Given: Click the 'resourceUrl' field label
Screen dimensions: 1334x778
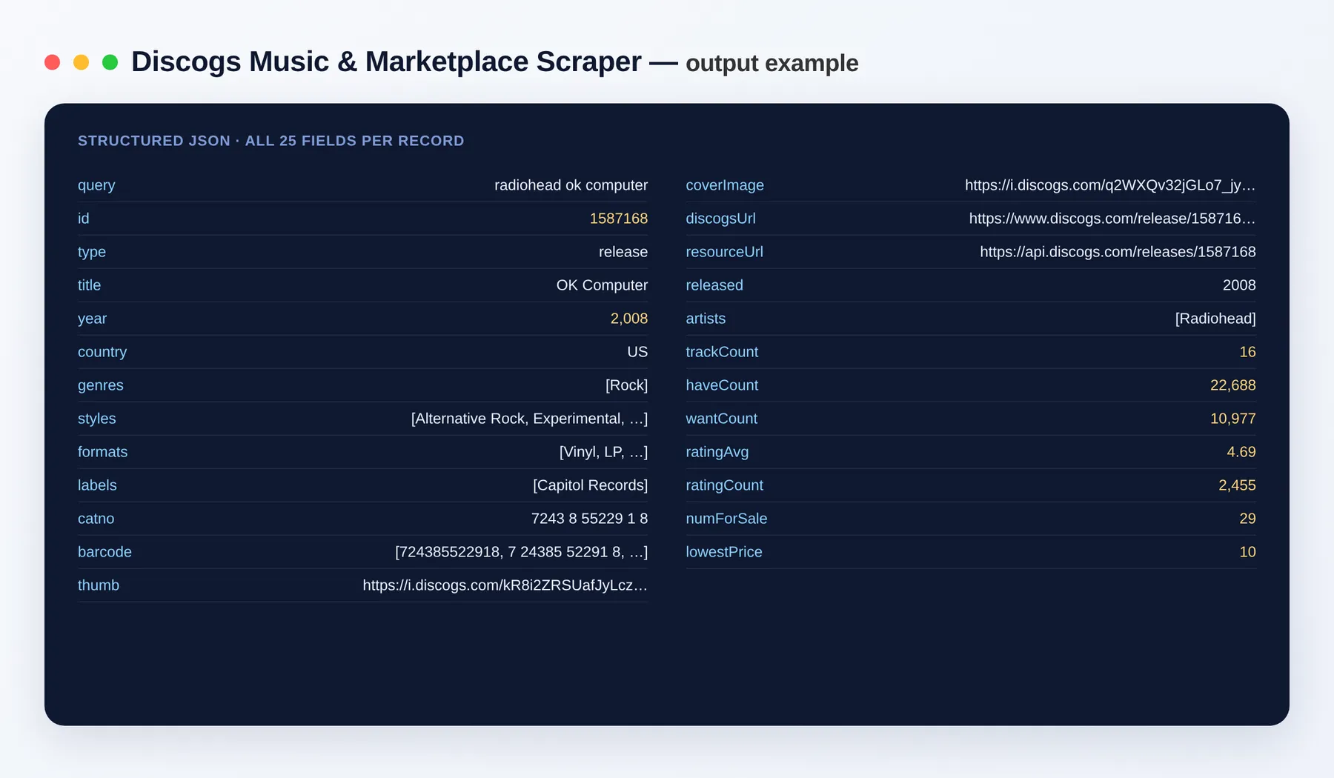Looking at the screenshot, I should (x=724, y=252).
